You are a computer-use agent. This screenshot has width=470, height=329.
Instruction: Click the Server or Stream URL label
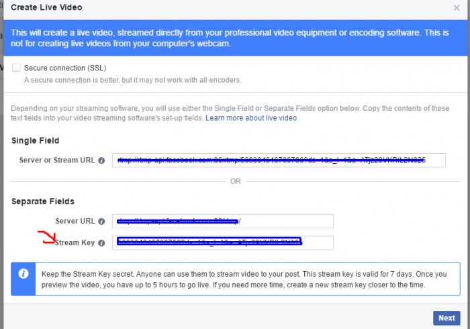pyautogui.click(x=57, y=160)
